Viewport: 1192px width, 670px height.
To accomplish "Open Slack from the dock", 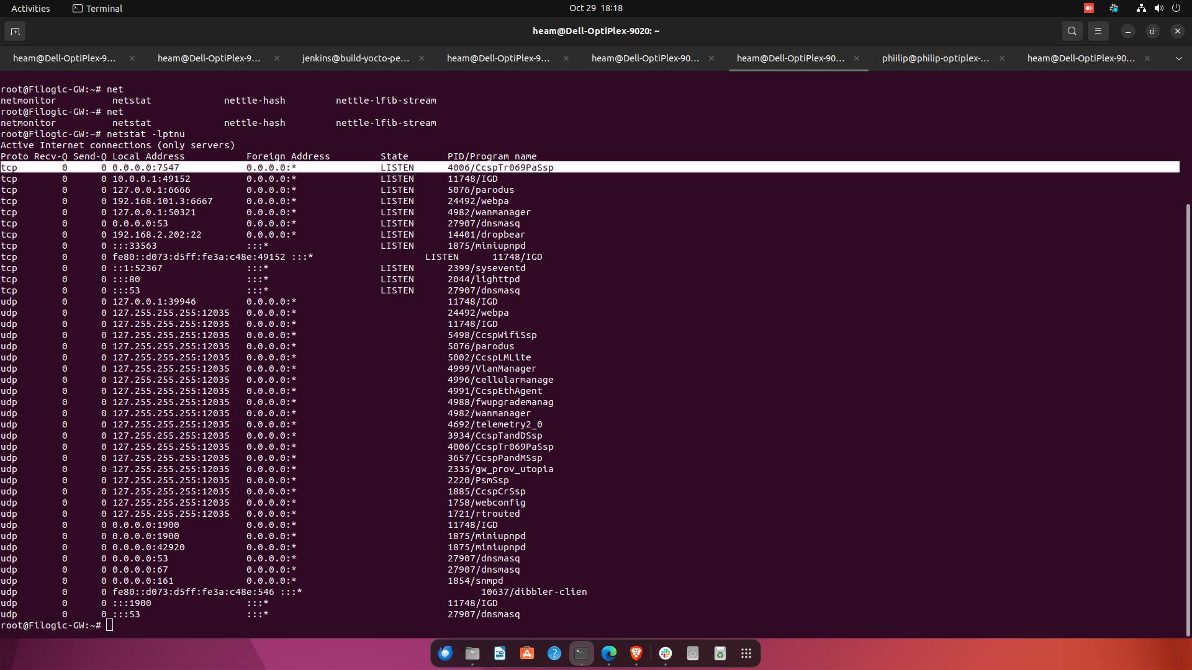I will (x=666, y=653).
